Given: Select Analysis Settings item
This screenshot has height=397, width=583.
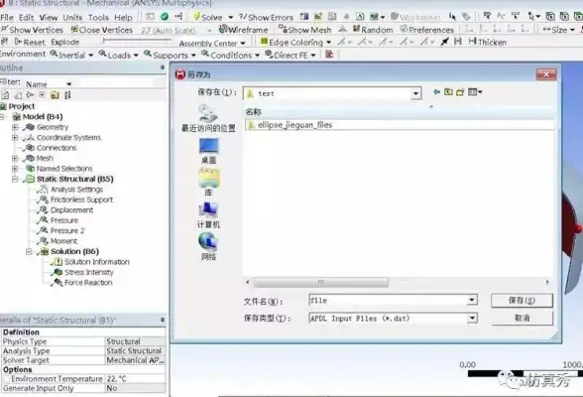Looking at the screenshot, I should pyautogui.click(x=76, y=190).
